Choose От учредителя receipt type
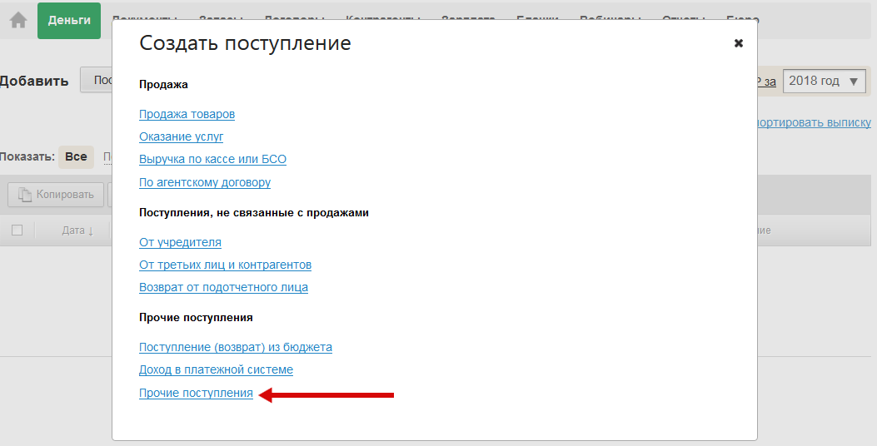 [180, 242]
